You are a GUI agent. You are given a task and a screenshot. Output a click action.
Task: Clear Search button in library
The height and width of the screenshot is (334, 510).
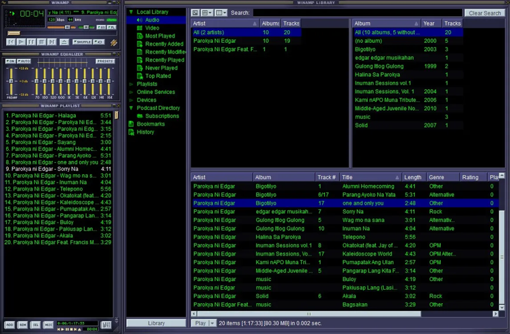484,13
